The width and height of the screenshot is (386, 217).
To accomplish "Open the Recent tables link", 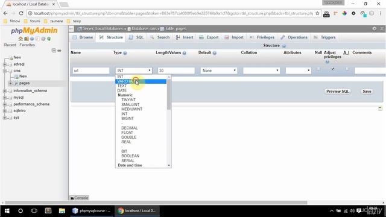I will (10, 45).
